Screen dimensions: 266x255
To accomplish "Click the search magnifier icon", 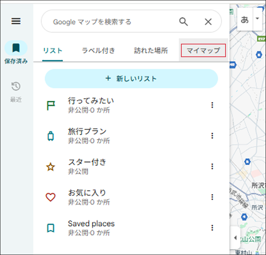I will click(183, 22).
